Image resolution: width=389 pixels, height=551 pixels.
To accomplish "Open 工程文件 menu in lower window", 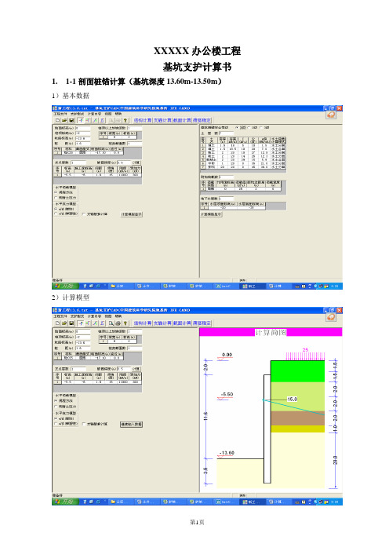I will coord(60,316).
